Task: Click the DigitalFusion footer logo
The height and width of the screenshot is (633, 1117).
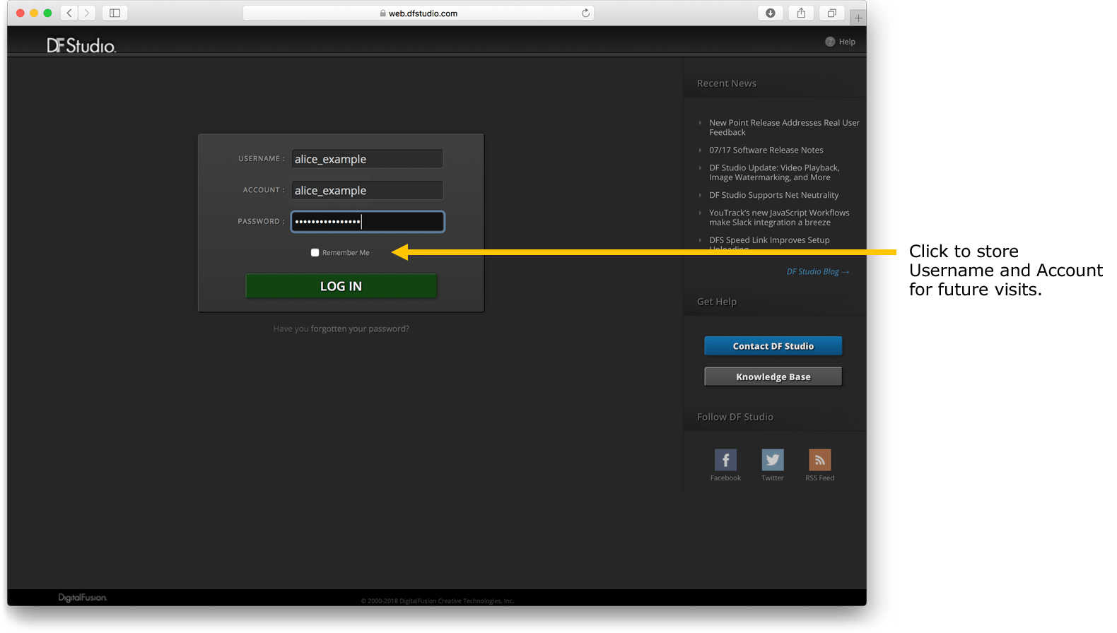Action: click(x=83, y=598)
